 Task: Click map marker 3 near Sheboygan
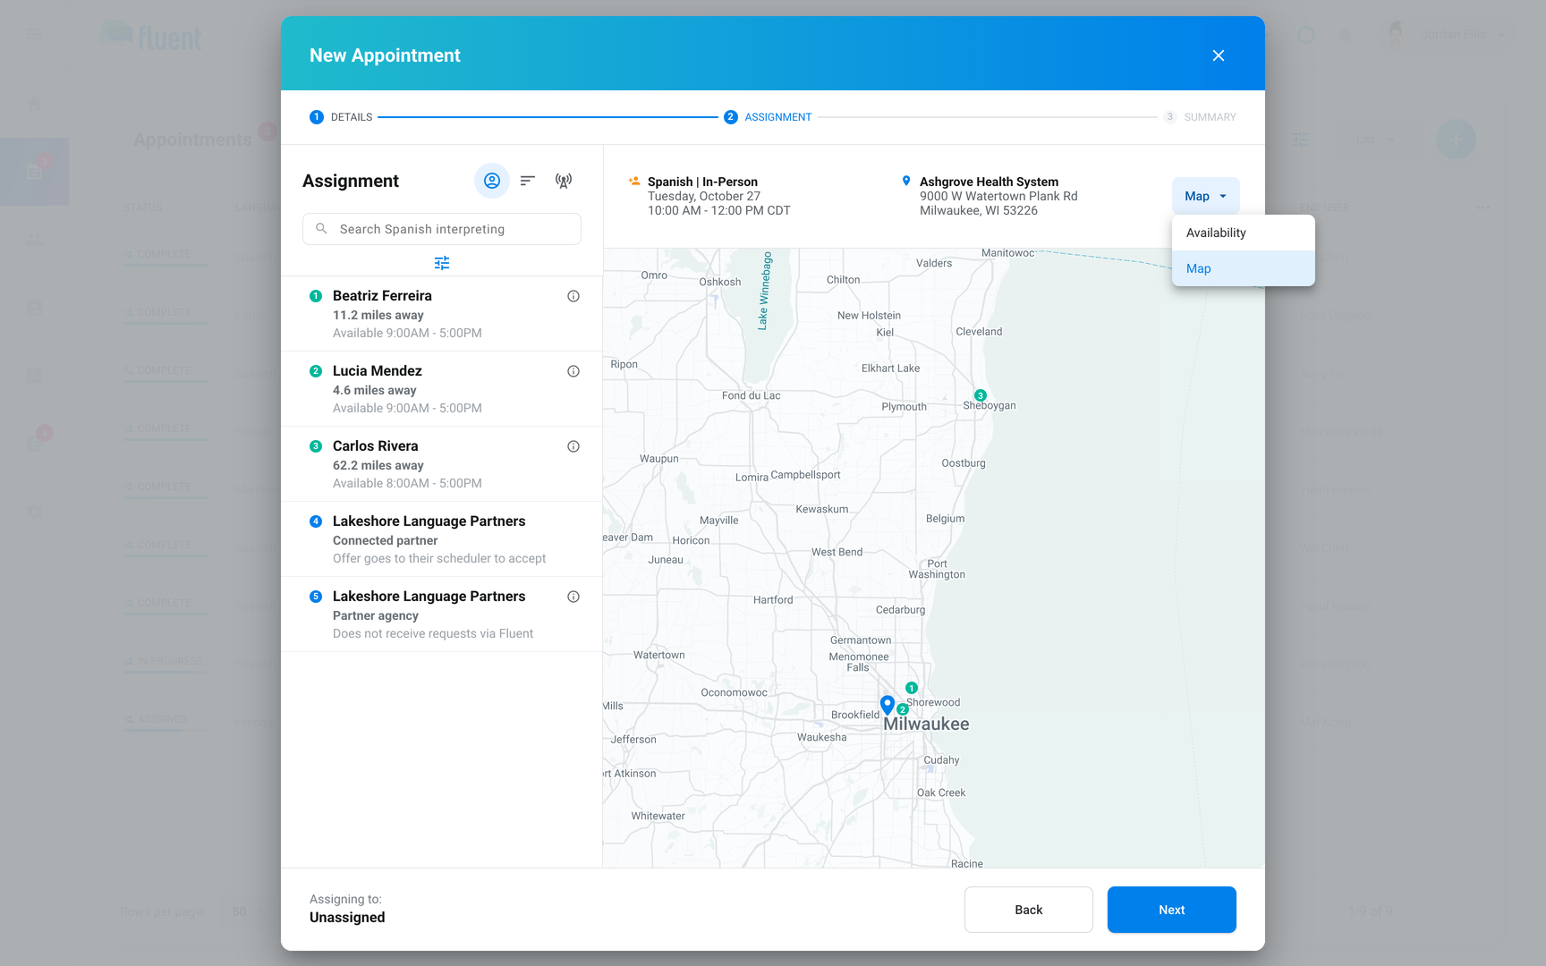[x=980, y=395]
